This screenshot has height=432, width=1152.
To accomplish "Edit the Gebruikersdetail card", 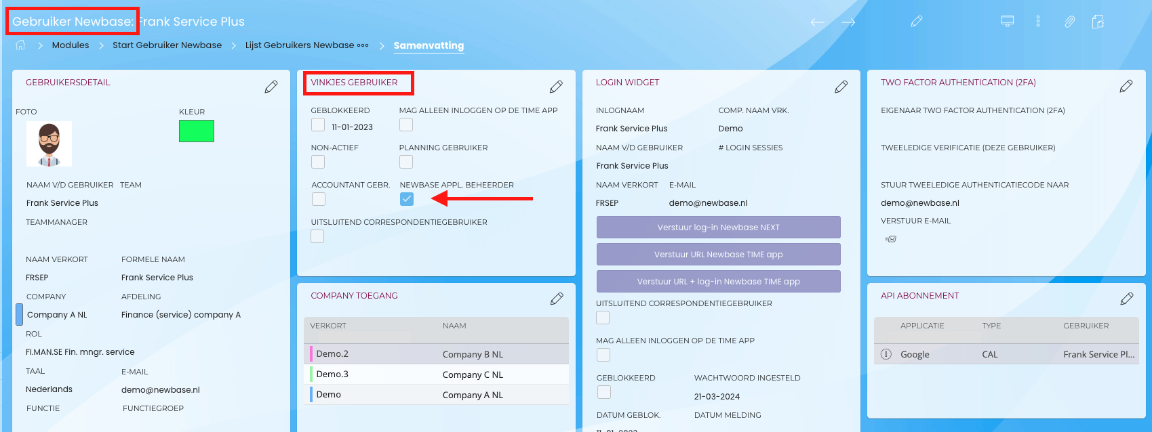I will point(271,87).
